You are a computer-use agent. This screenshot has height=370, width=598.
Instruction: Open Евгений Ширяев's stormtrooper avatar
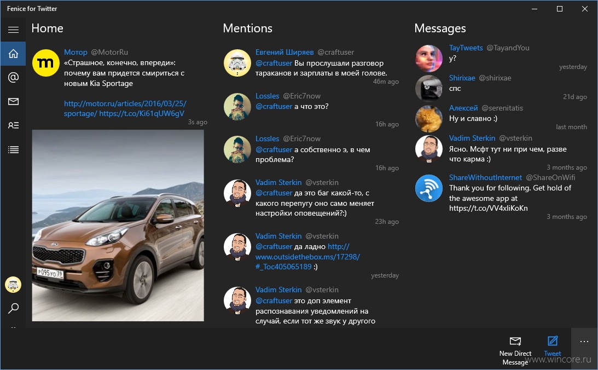point(237,63)
